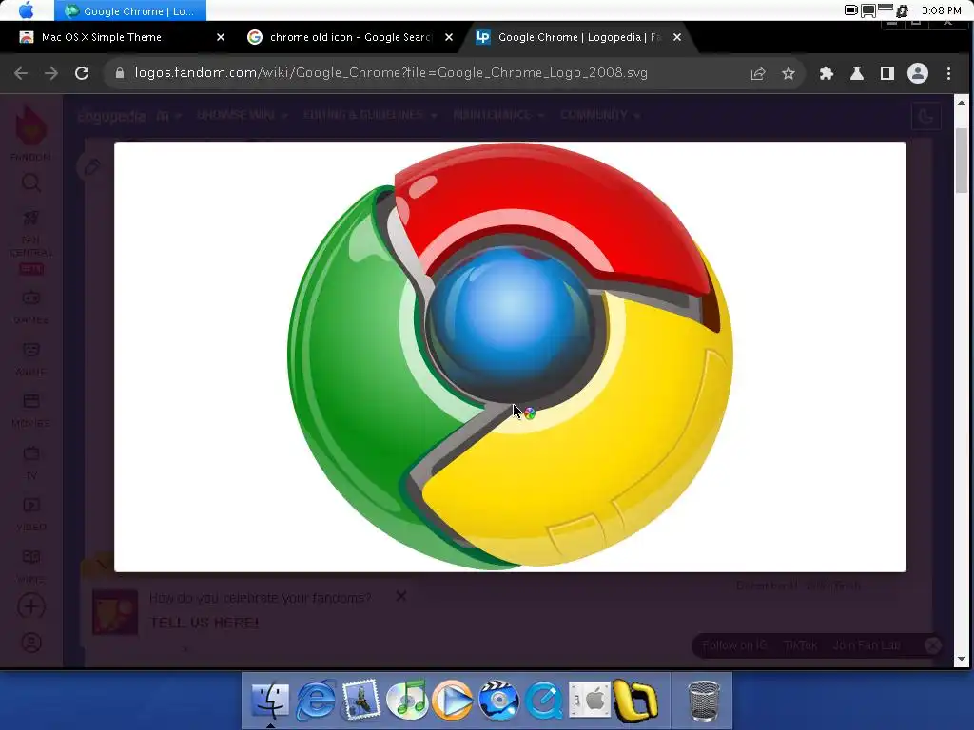Click the clock showing 3:08 PM
974x730 pixels.
coord(942,10)
